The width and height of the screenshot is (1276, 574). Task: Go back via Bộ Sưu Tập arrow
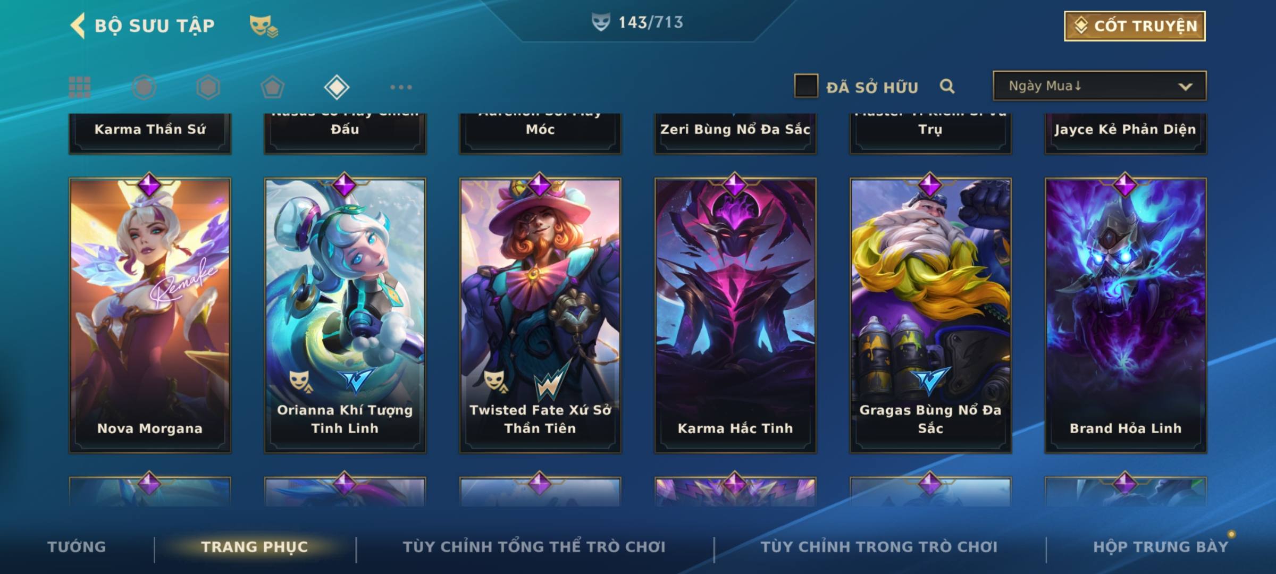[x=78, y=26]
